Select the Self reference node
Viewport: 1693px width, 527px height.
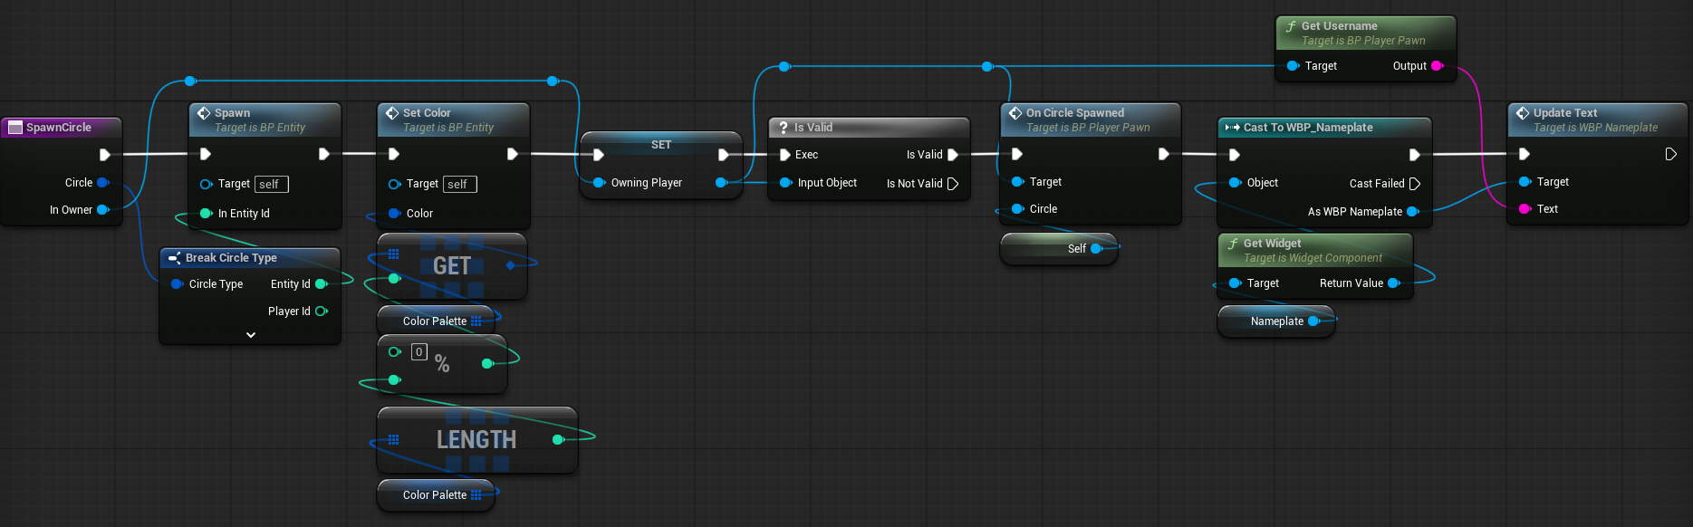(x=1056, y=249)
